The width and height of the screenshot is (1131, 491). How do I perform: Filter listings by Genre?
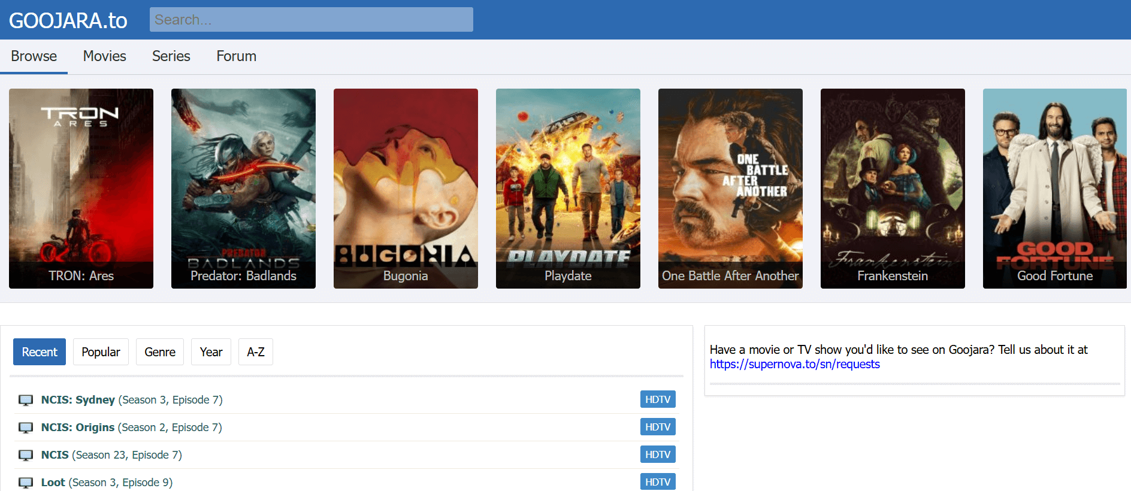[x=160, y=352]
